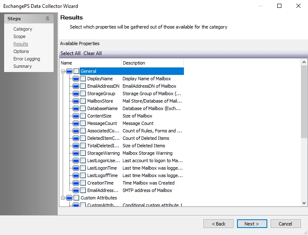Tick the LastLogonTime checkbox
Viewport: 308px width, 235px height.
tap(83, 168)
